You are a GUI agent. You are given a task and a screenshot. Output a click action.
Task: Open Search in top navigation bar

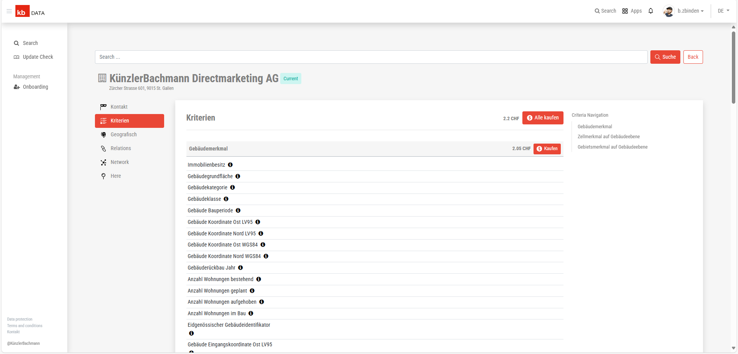pos(605,11)
